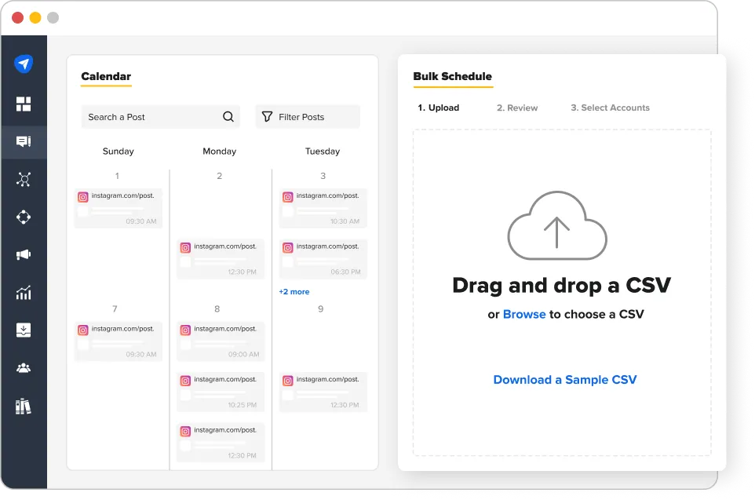Select the posts message icon in sidebar
This screenshot has height=500, width=755.
(24, 142)
